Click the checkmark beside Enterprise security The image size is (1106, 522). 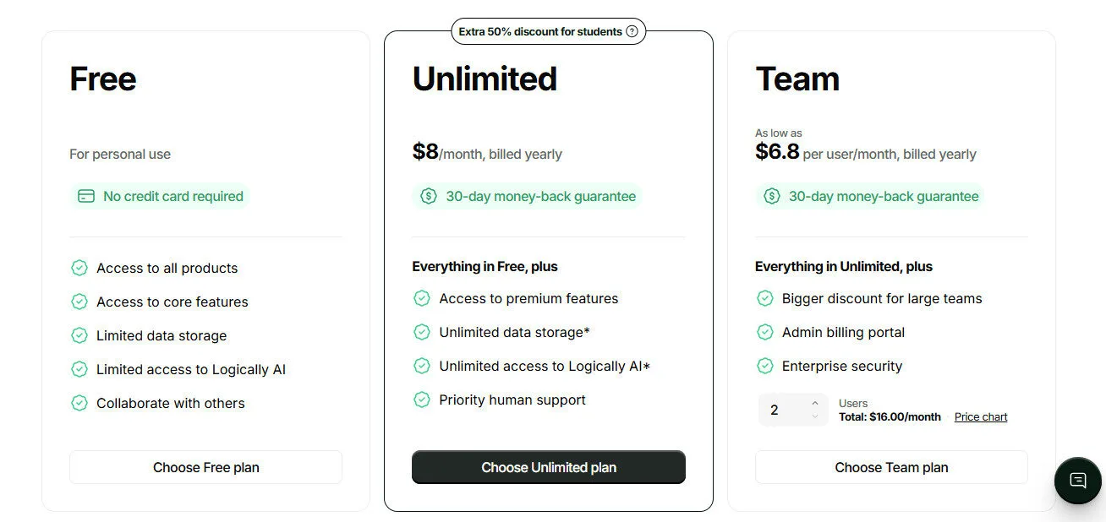pos(765,366)
